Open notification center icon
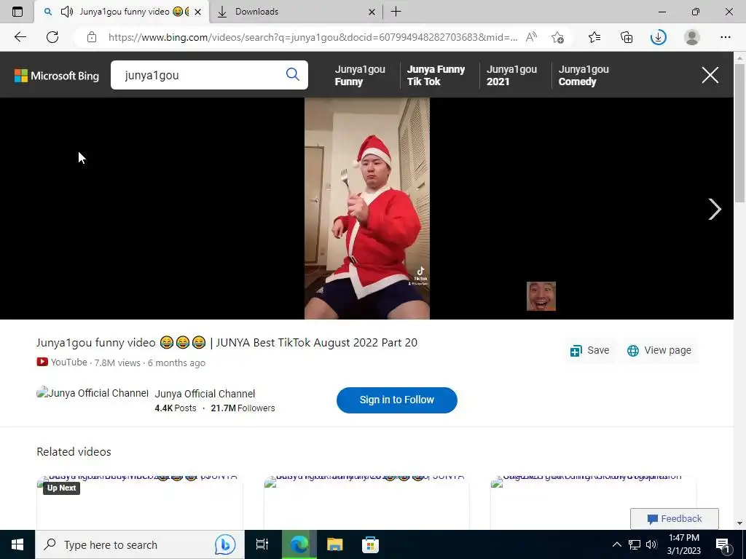The width and height of the screenshot is (746, 559). [723, 544]
